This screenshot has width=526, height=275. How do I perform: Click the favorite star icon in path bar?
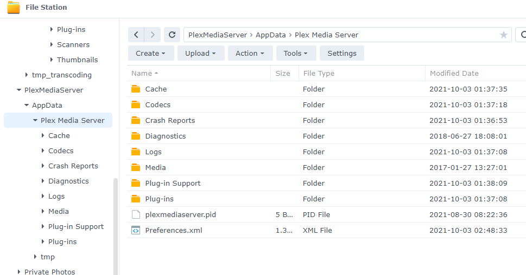[x=504, y=35]
